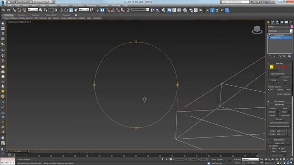294x165 pixels.
Task: Open the Workspace Default dropdown
Action: 43,2
